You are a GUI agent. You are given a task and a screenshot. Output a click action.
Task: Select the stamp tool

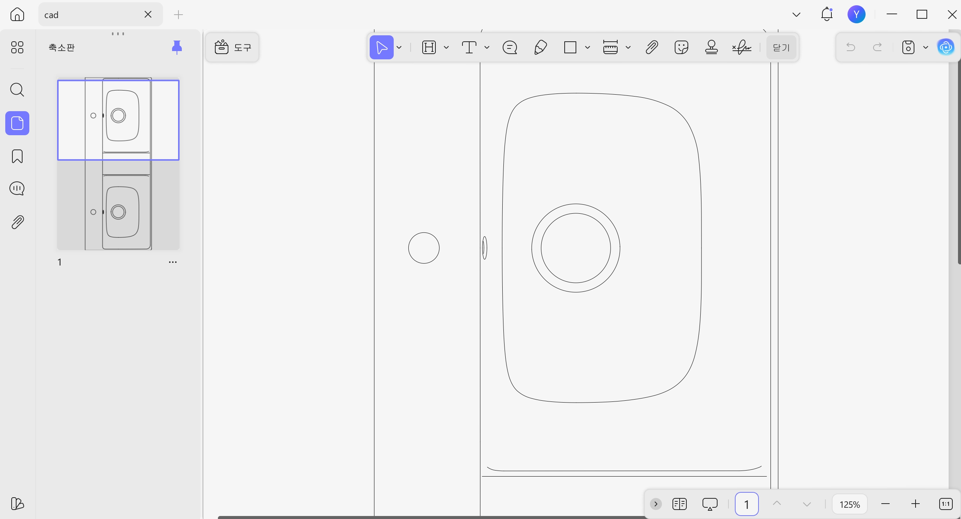pos(712,47)
